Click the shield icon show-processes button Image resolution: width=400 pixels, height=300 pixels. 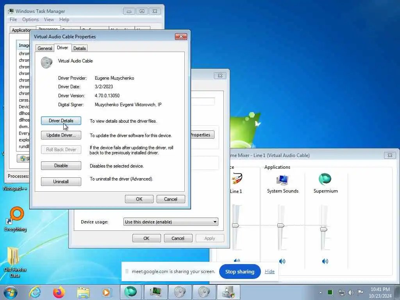pyautogui.click(x=23, y=159)
